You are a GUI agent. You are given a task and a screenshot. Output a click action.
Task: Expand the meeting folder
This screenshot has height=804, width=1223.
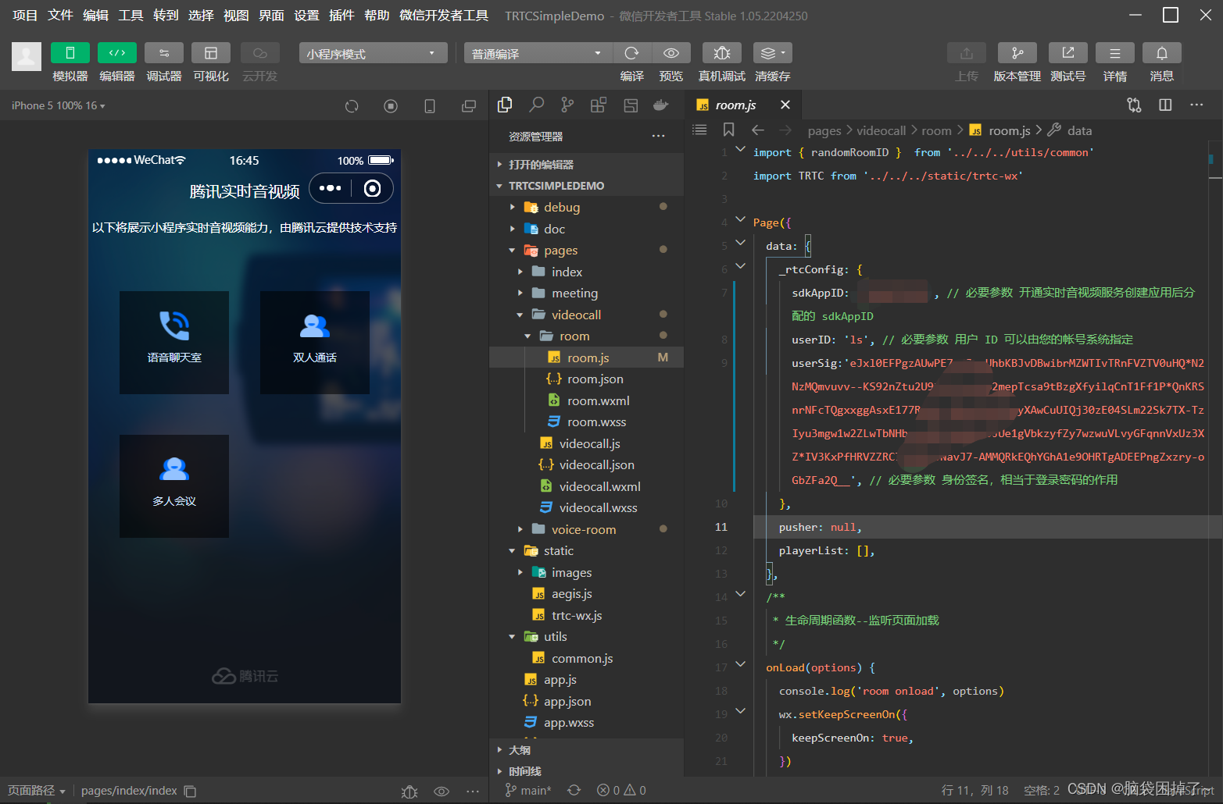586,293
